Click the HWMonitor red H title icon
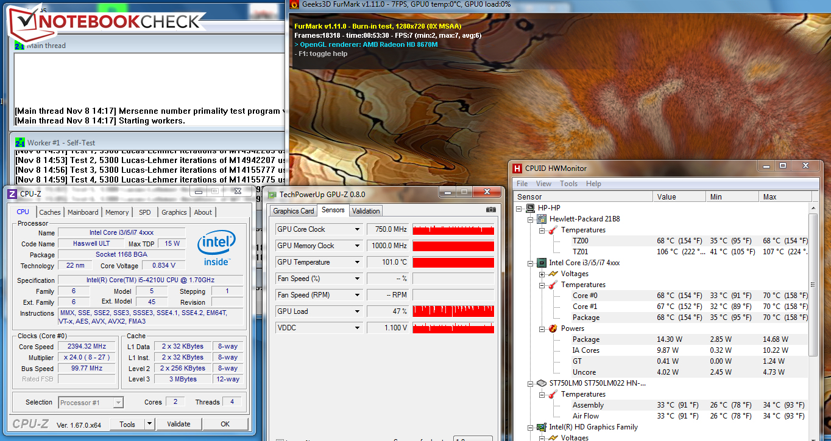 click(x=517, y=168)
